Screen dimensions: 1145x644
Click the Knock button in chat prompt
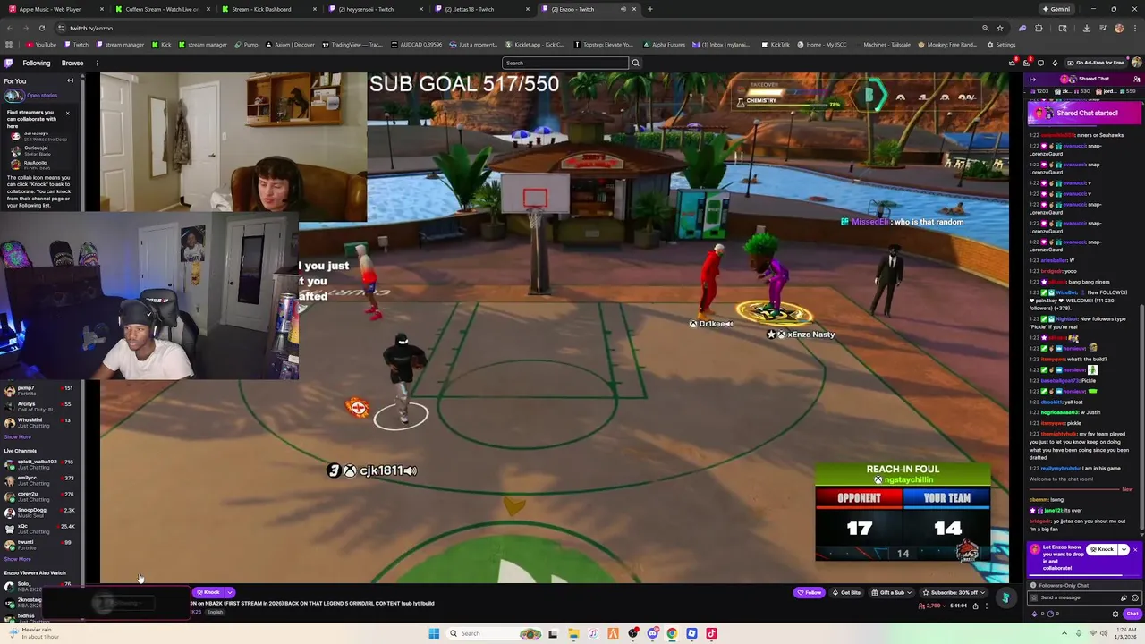[x=1104, y=549]
